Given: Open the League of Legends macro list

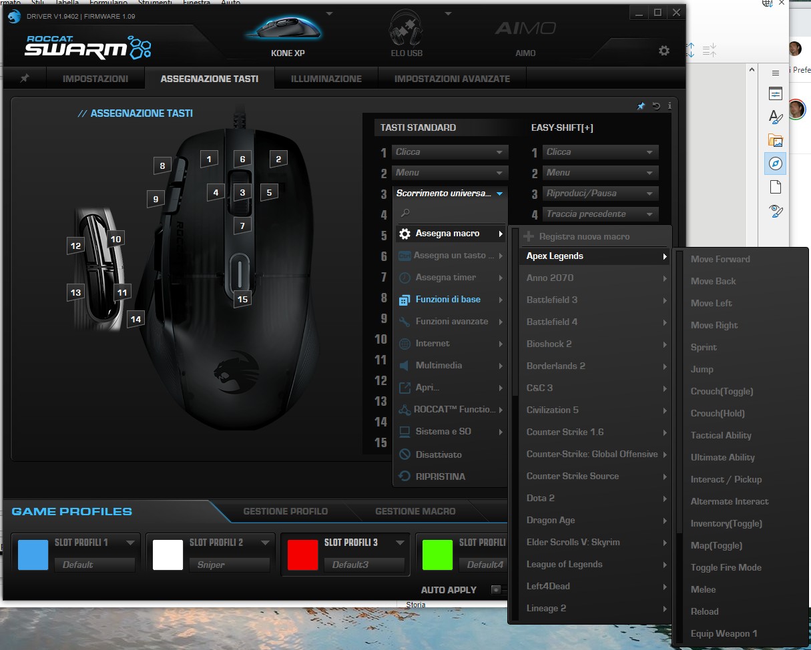Looking at the screenshot, I should [595, 564].
